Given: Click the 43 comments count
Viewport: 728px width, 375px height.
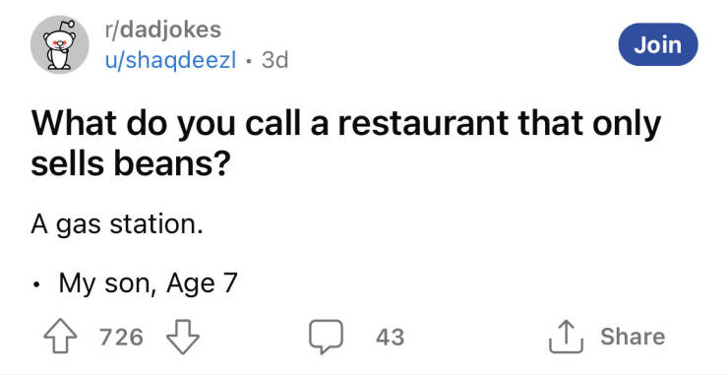Looking at the screenshot, I should 390,337.
